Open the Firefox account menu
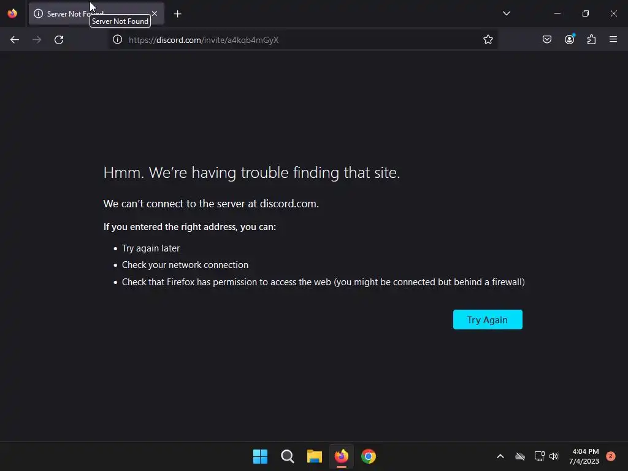 pyautogui.click(x=570, y=39)
